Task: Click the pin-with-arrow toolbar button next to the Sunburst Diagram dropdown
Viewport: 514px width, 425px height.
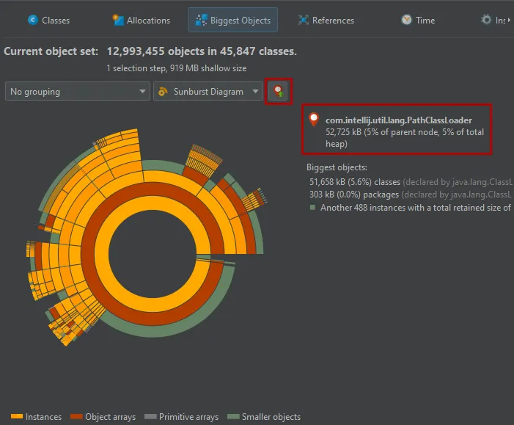Action: (279, 91)
